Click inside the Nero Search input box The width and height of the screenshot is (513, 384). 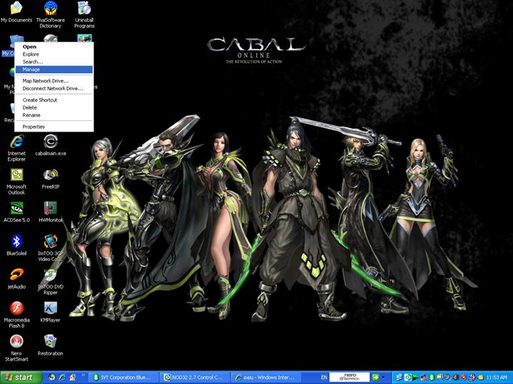[x=349, y=378]
